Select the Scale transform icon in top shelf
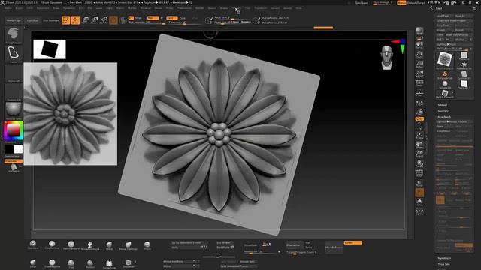This screenshot has height=270, width=481. [95, 20]
